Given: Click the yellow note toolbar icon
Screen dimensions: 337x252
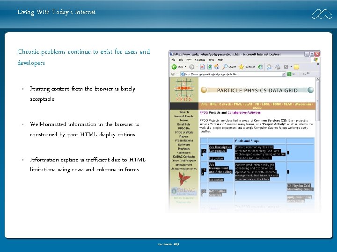Looking at the screenshot, I should [x=296, y=67].
